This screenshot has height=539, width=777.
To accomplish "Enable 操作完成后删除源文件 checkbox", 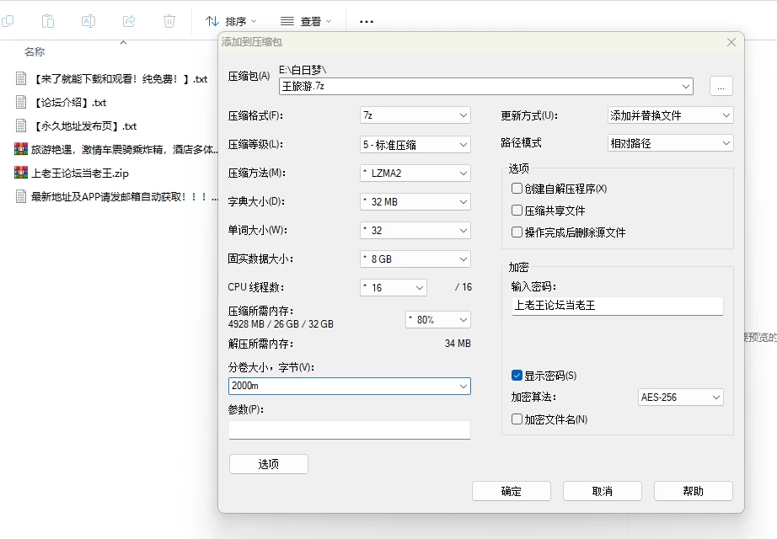I will 517,232.
